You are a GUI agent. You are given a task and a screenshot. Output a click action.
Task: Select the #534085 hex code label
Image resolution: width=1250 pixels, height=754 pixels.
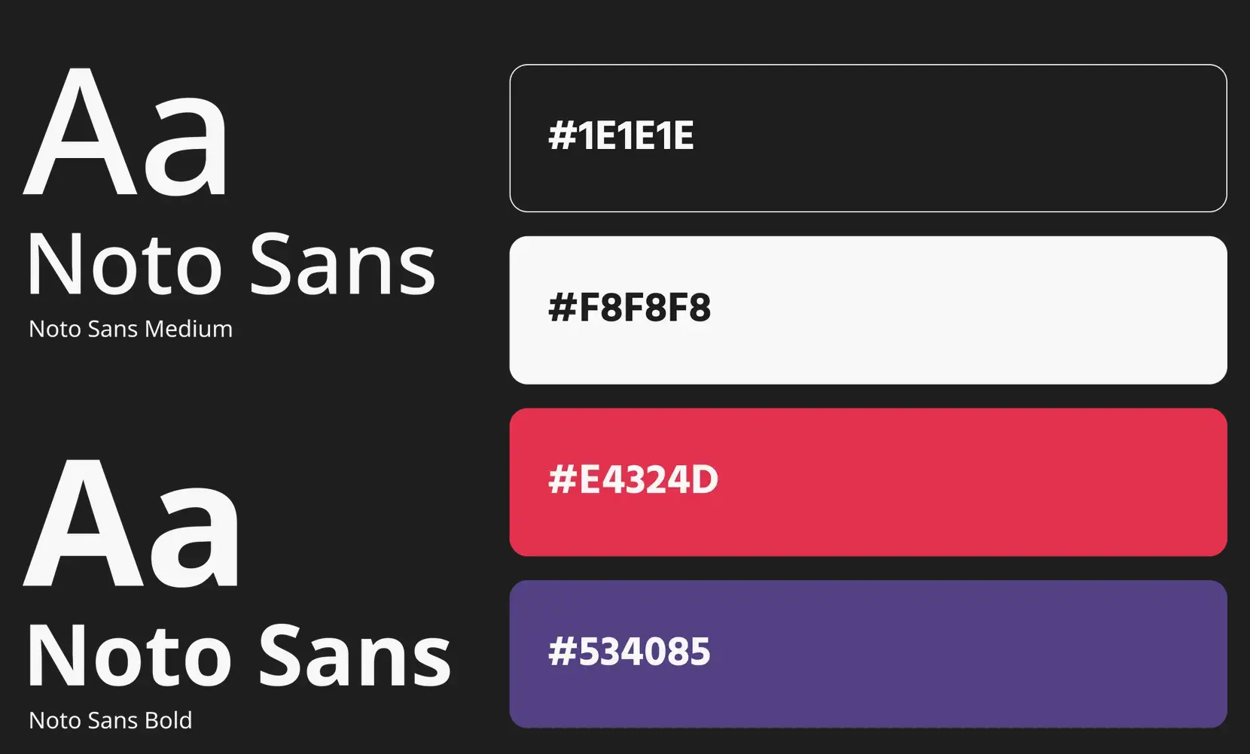pos(630,652)
